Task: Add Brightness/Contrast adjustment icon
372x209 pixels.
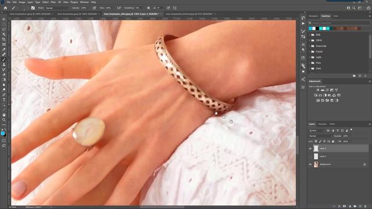Action: [318, 90]
